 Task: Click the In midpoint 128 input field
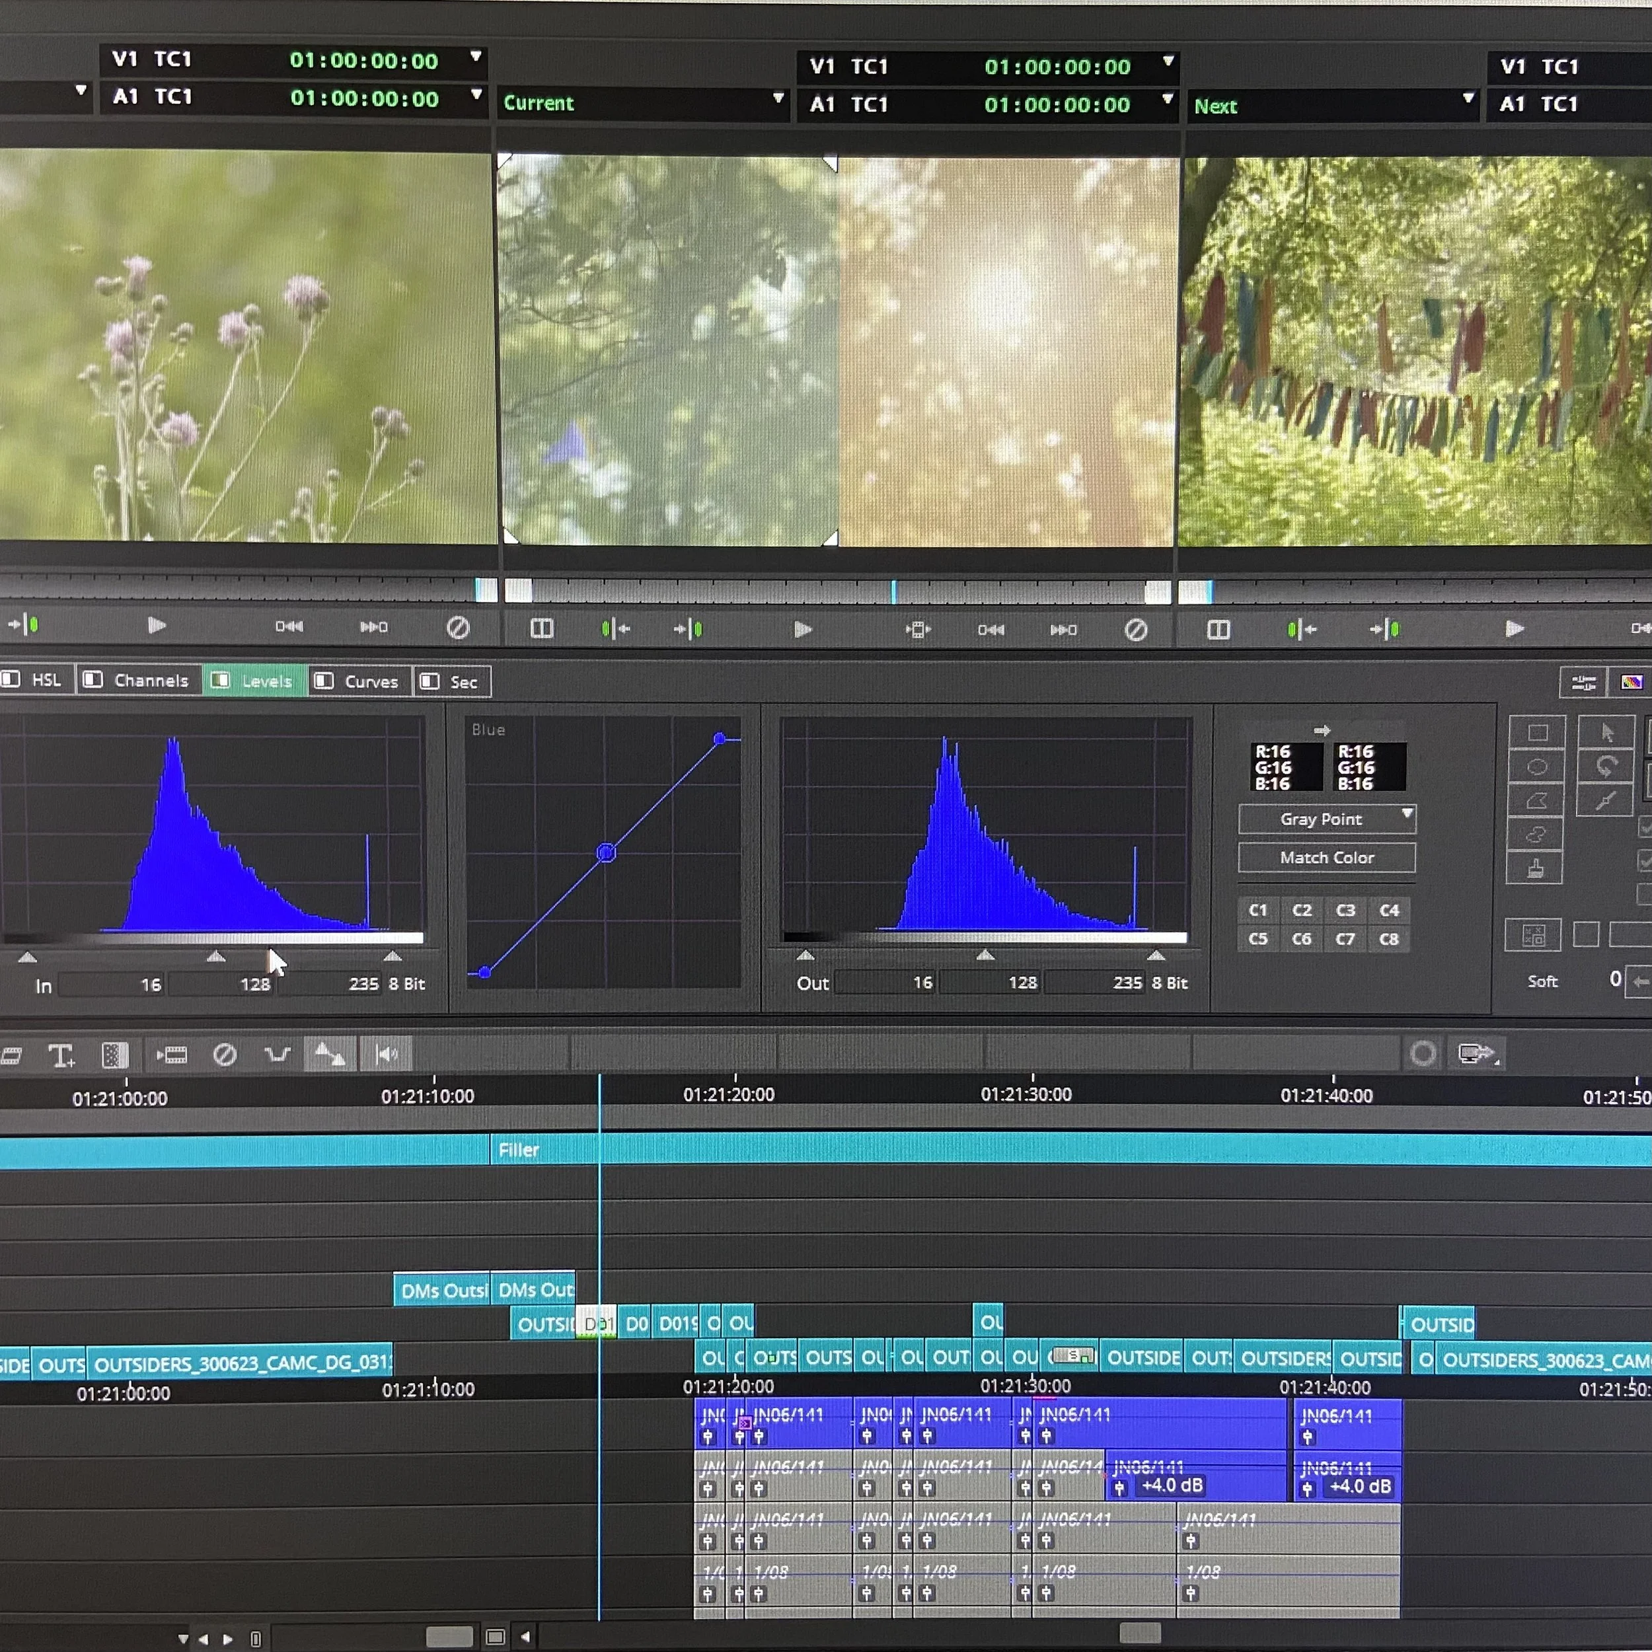point(231,984)
